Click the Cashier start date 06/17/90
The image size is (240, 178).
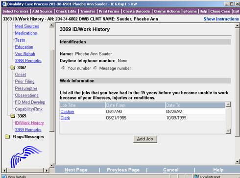114,111
